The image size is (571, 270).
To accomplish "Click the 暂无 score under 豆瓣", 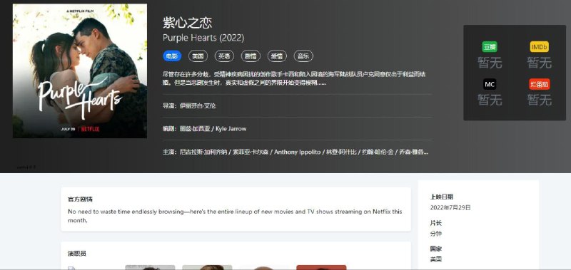I will pyautogui.click(x=490, y=63).
